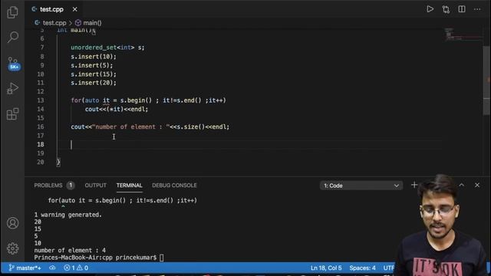Click the 's.insert(5);' line

click(x=91, y=65)
